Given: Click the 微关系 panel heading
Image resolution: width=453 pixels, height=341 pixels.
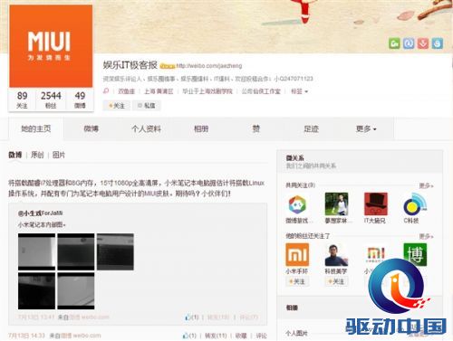Looking at the screenshot, I should click(x=295, y=158).
